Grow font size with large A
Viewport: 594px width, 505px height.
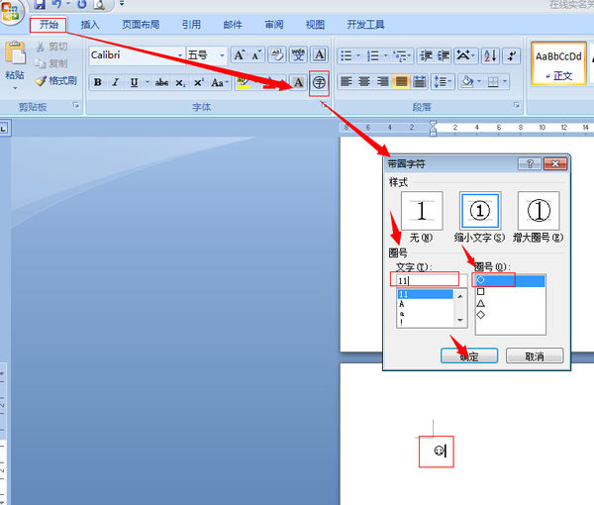pyautogui.click(x=239, y=55)
